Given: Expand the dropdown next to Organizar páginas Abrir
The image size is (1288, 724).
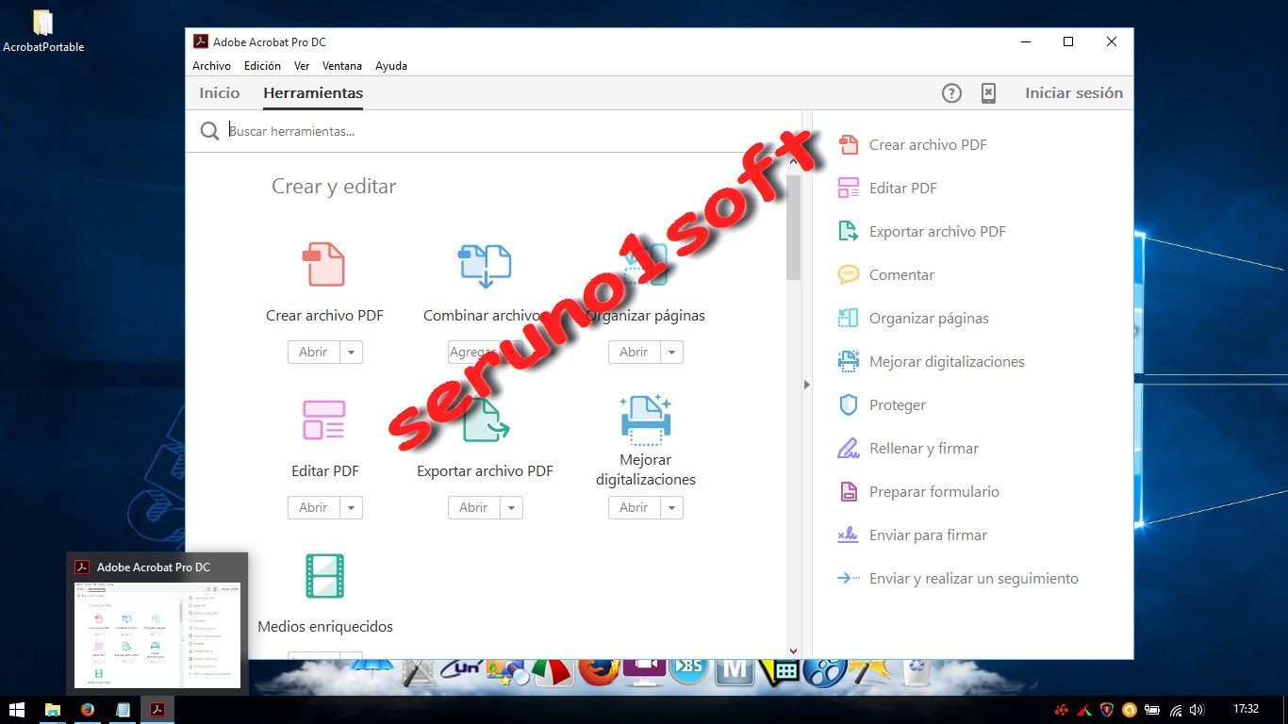Looking at the screenshot, I should click(671, 352).
